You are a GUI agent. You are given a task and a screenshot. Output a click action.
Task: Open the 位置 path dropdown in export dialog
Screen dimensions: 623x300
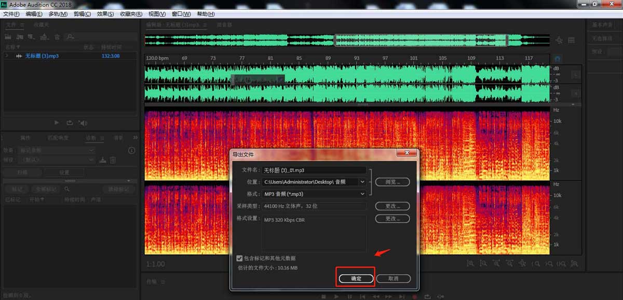coord(362,182)
